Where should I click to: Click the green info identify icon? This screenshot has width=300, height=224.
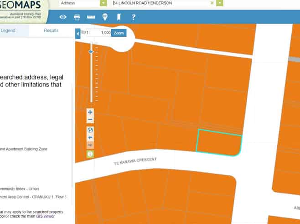(90, 154)
